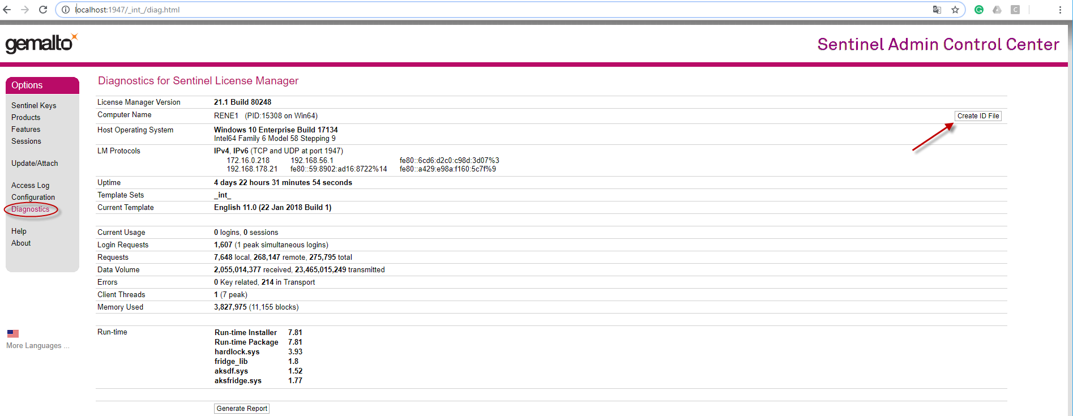Click IPv6 address fe80::6cd6:d2c0:c98d:3d07%3
Viewport: 1073px width, 416px height.
(x=449, y=160)
